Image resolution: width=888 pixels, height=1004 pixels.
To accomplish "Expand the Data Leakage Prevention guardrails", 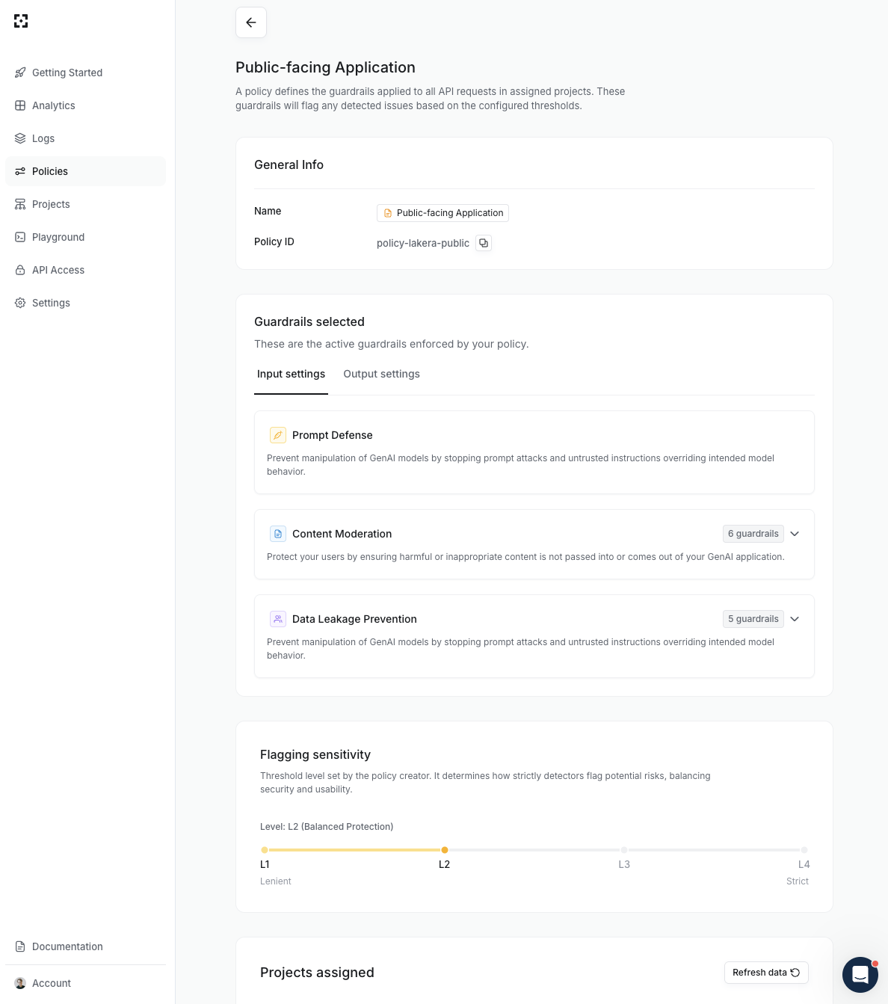I will [x=795, y=619].
